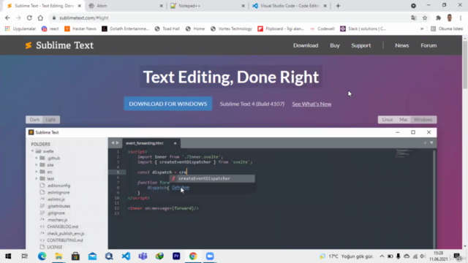Image resolution: width=468 pixels, height=263 pixels.
Task: Collapse the svelte root folder
Action: click(x=32, y=151)
